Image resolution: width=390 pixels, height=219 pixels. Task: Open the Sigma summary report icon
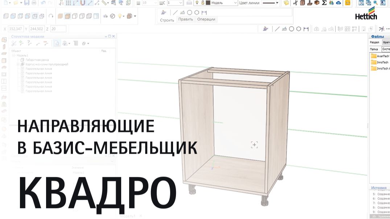324,3
